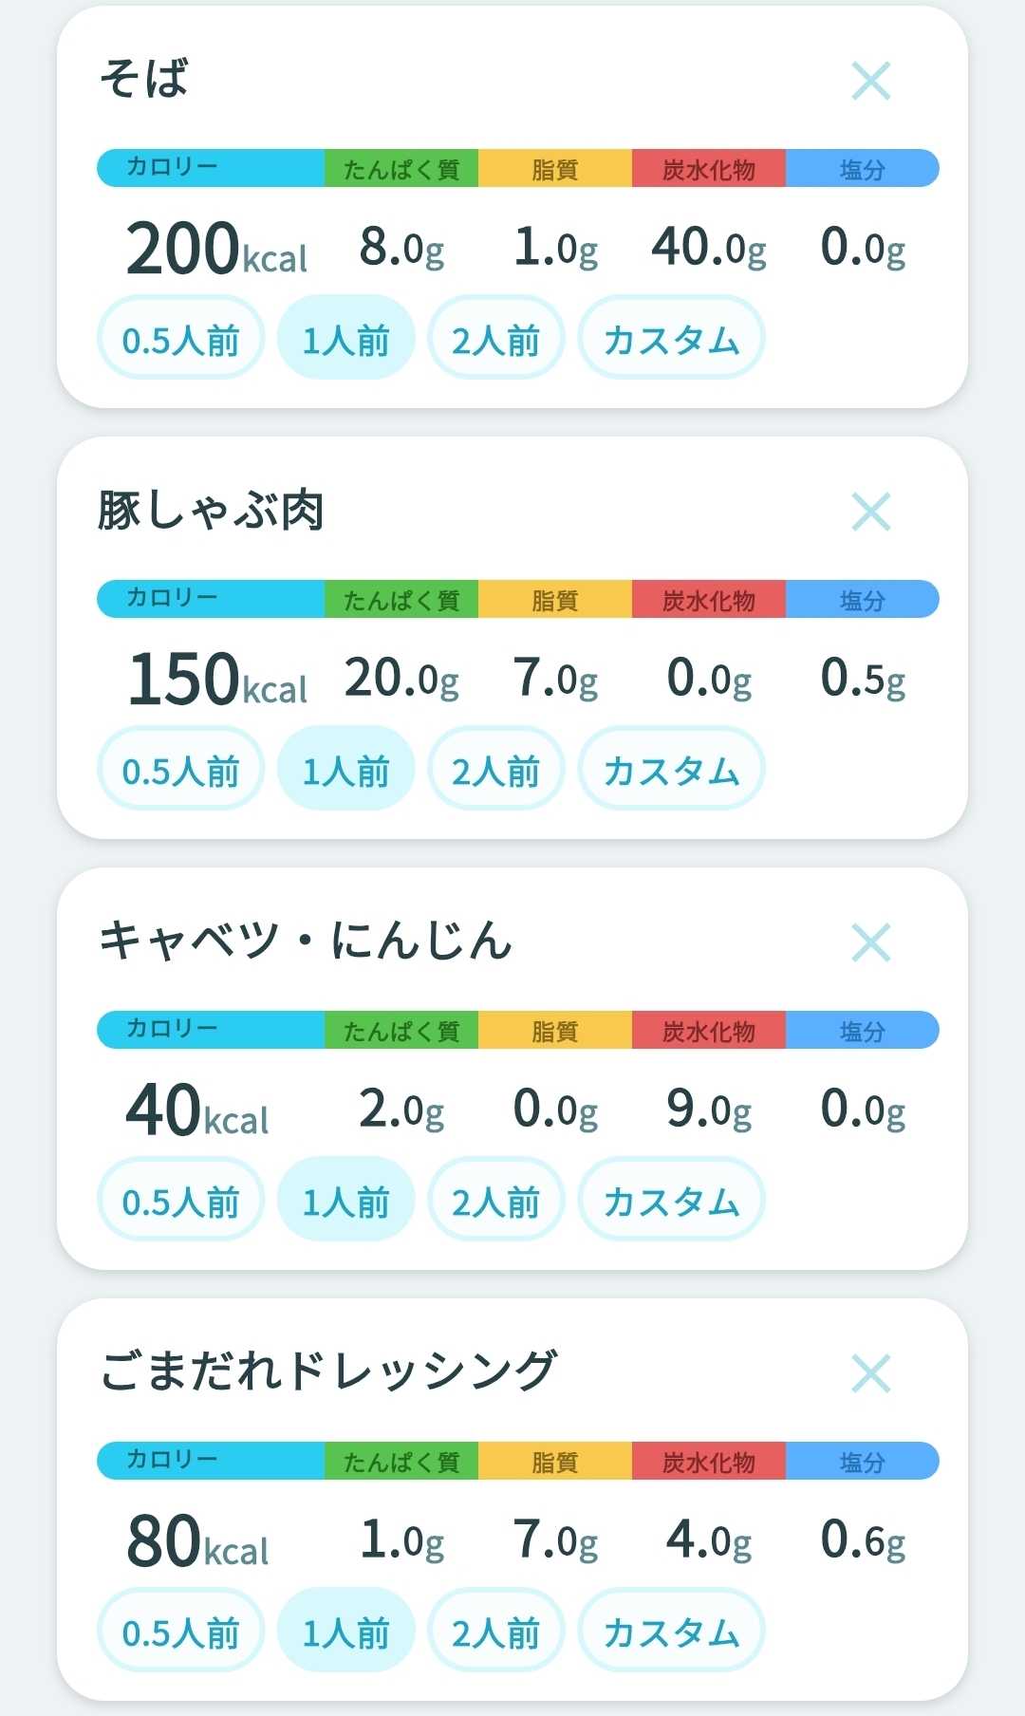Pick 2人前 for ごまだれドレッシング
Image resolution: width=1025 pixels, height=1716 pixels.
pyautogui.click(x=495, y=1631)
